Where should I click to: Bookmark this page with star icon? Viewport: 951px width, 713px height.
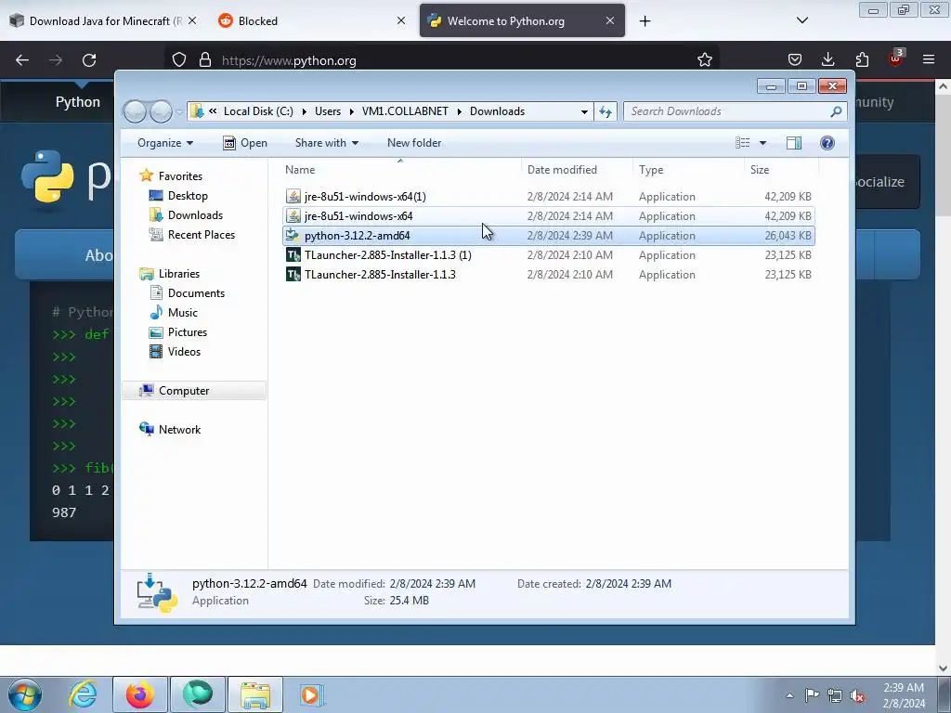[x=704, y=60]
